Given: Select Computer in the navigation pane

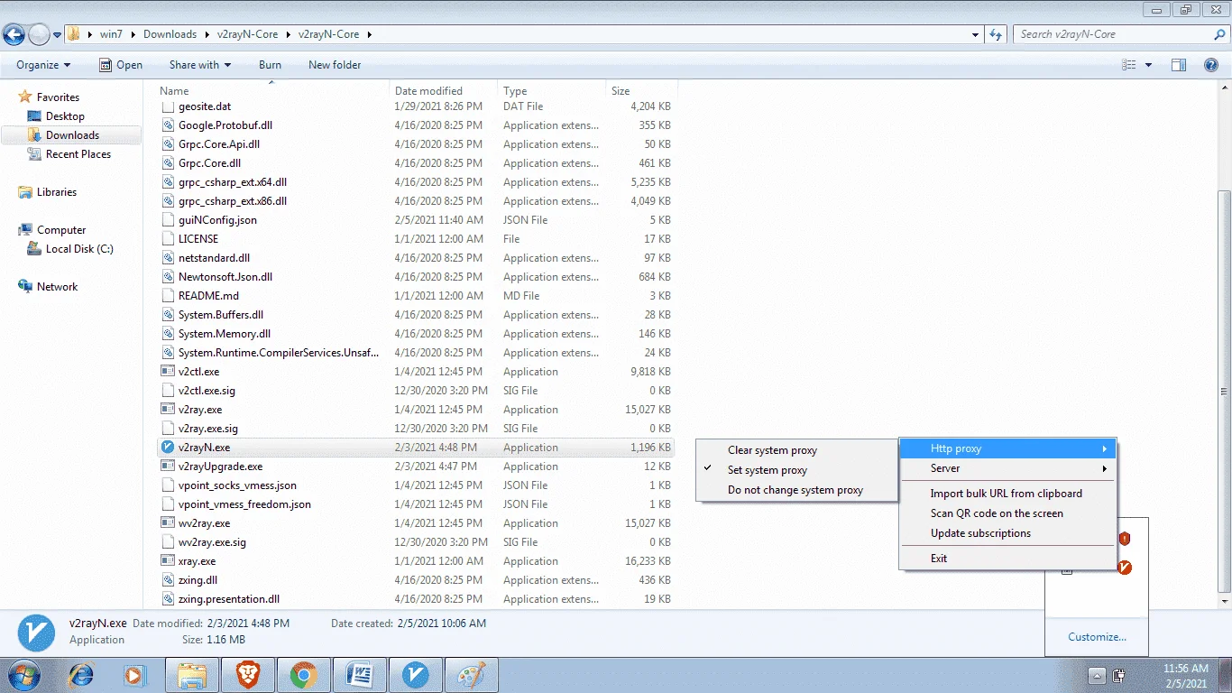Looking at the screenshot, I should (61, 230).
